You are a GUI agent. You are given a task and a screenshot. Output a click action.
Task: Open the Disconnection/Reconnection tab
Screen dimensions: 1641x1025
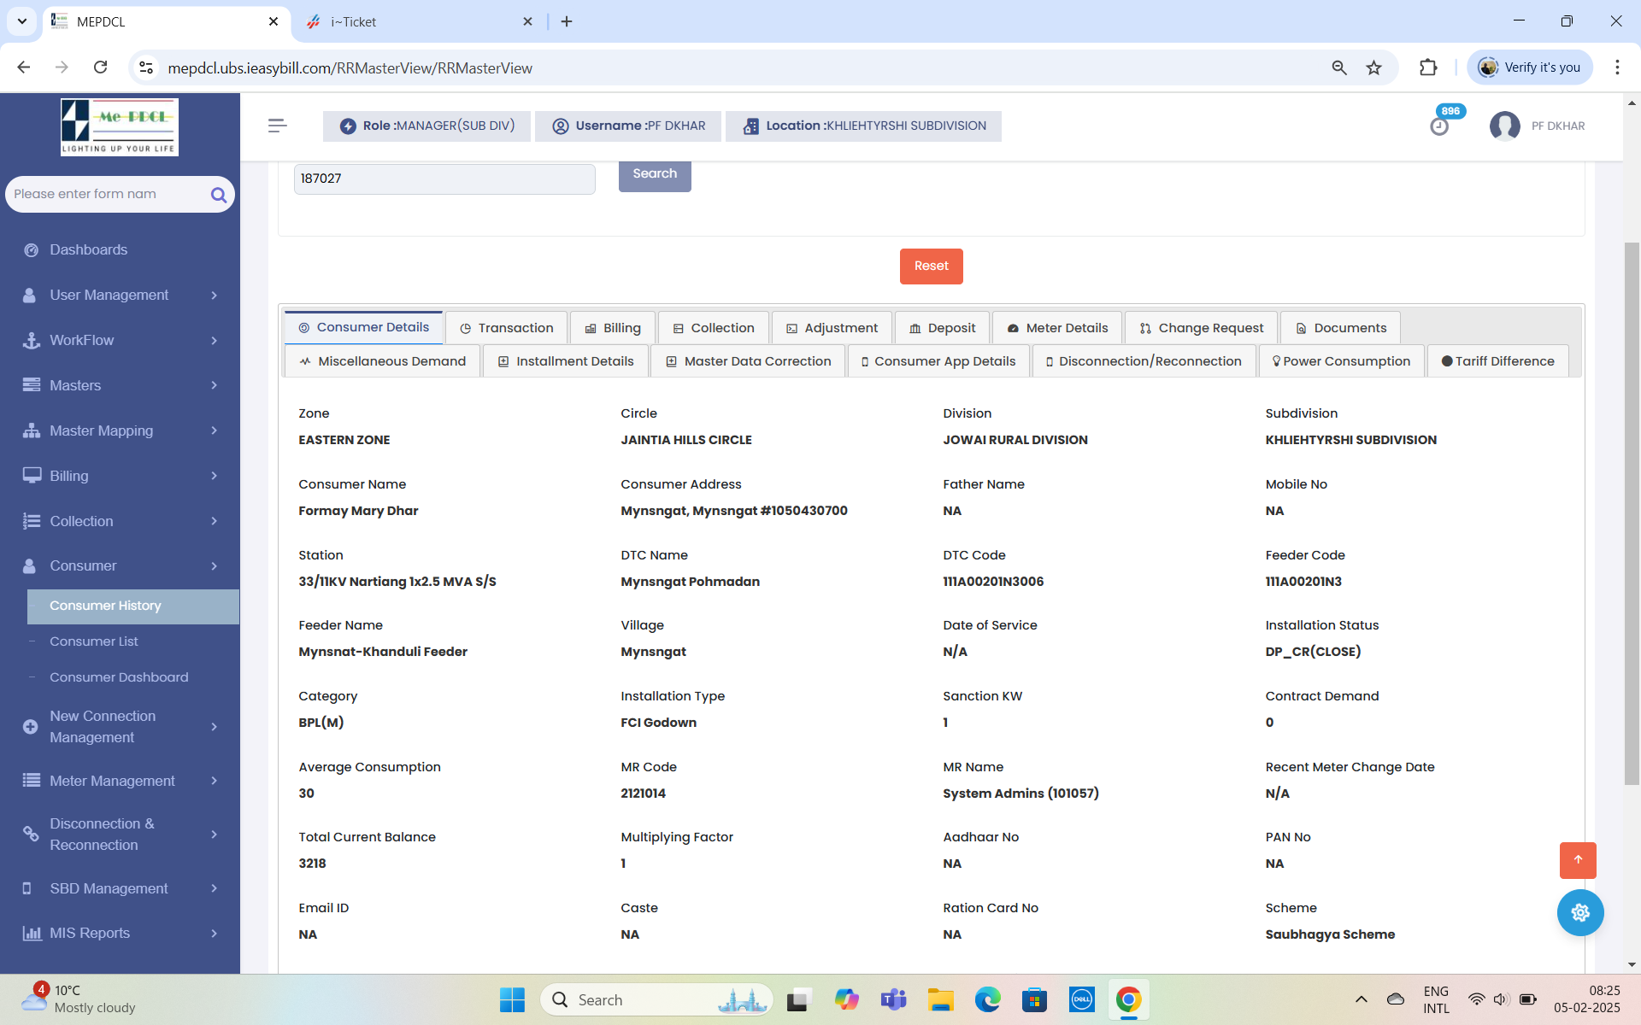click(1144, 361)
